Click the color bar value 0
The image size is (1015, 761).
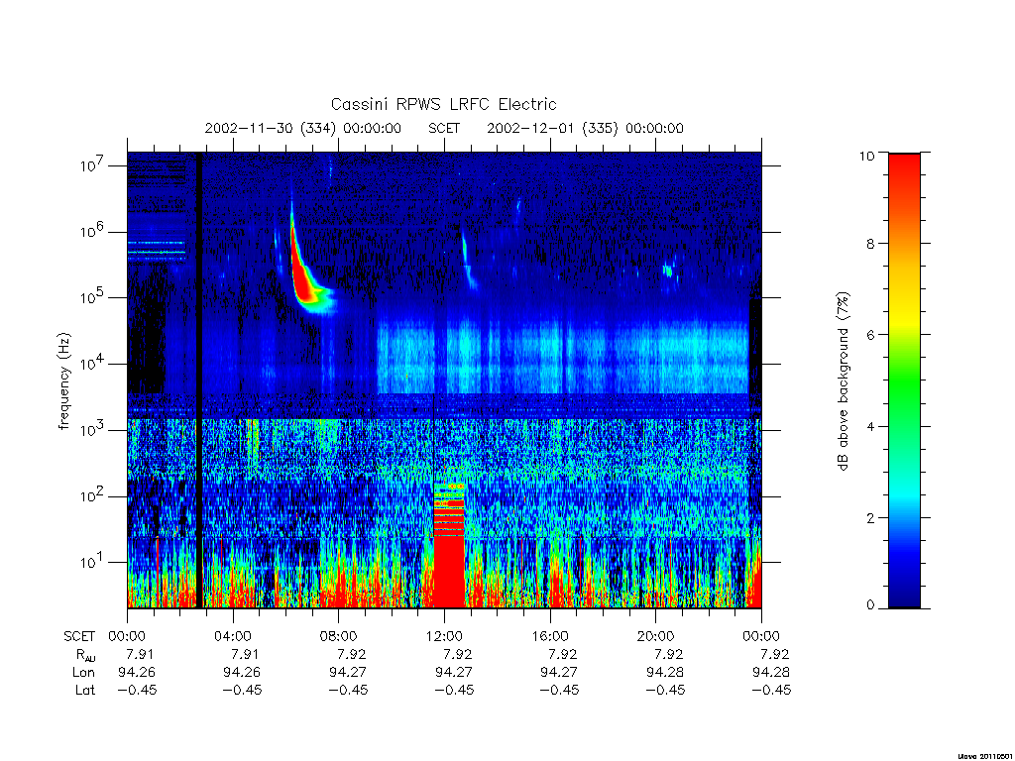pos(870,605)
